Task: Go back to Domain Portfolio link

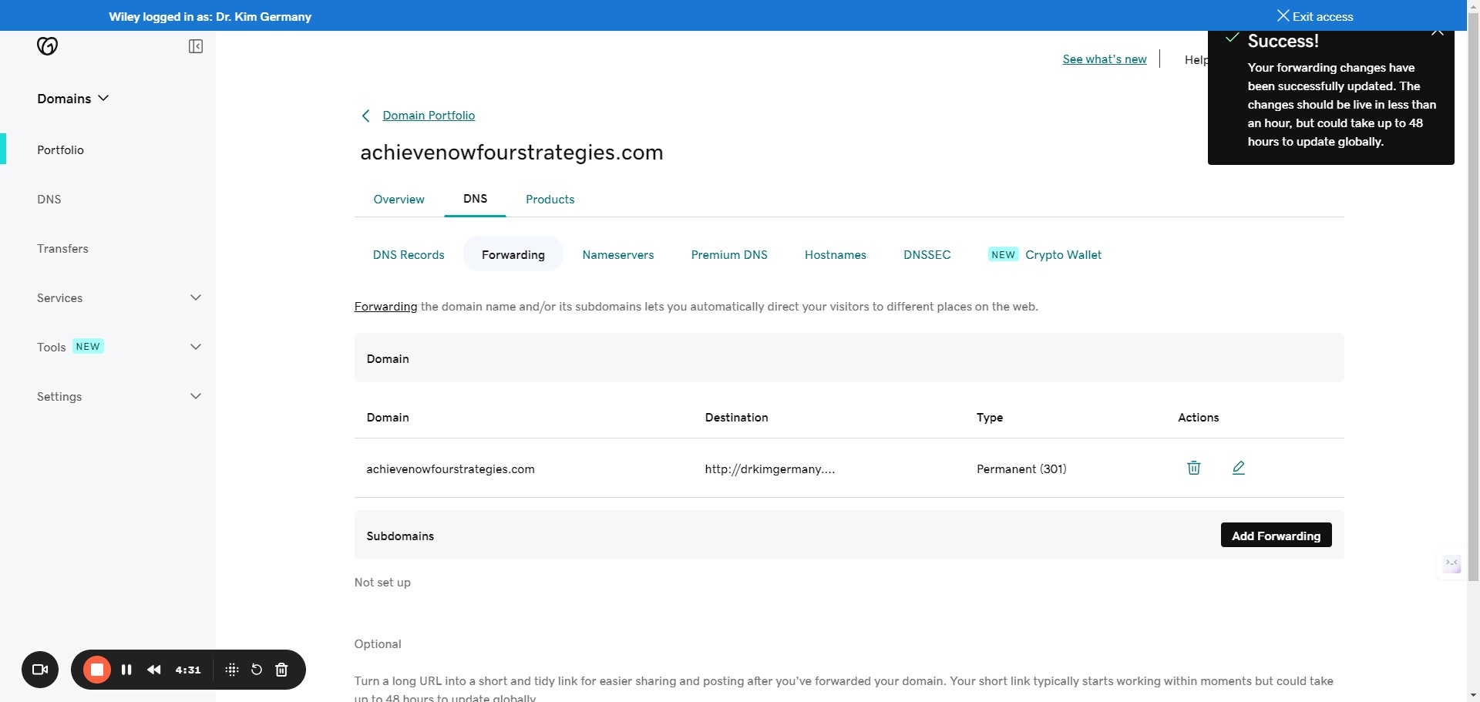Action: [x=429, y=116]
